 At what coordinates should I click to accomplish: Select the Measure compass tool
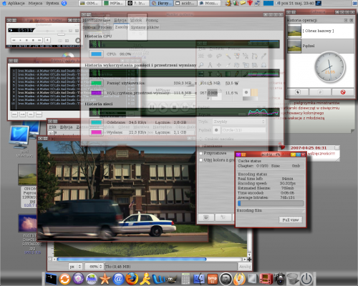(210, 65)
